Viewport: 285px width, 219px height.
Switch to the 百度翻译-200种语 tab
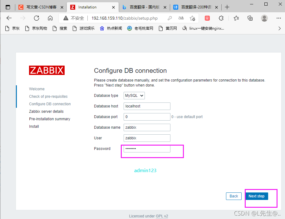(196, 7)
